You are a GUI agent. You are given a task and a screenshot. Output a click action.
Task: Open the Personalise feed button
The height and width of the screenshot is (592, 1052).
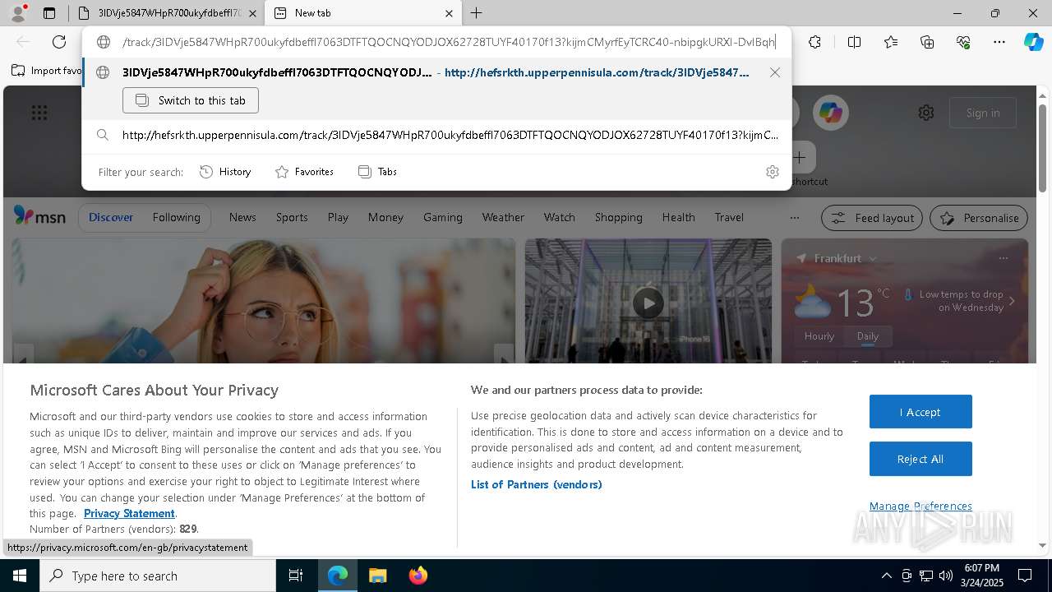(x=979, y=218)
